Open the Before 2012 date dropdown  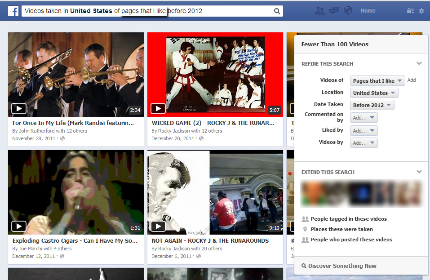372,105
